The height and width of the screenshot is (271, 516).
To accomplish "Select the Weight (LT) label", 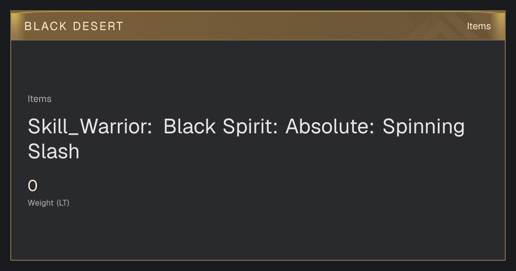I will tap(49, 203).
